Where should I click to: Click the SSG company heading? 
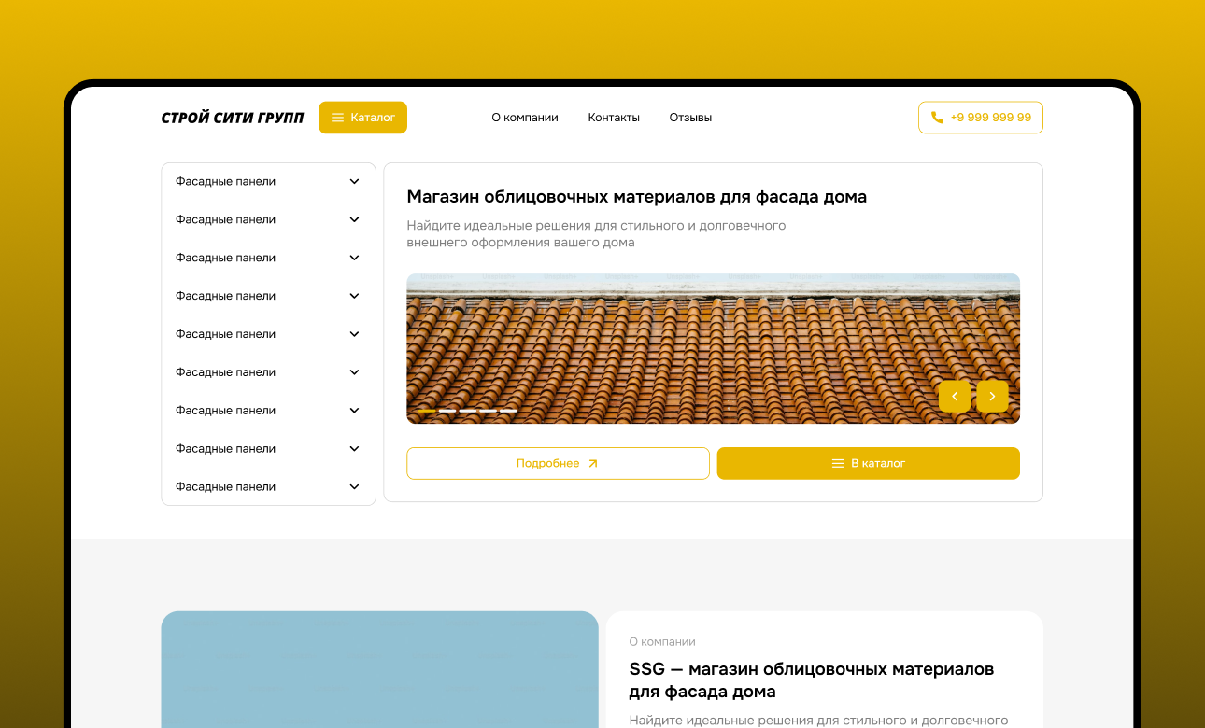click(x=812, y=680)
